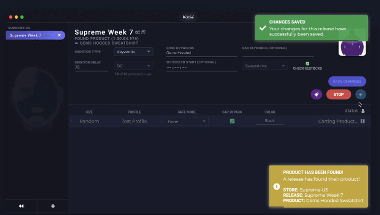Toggle Cap Bypass checkbox for Random task
Image resolution: width=380 pixels, height=215 pixels.
pos(232,121)
